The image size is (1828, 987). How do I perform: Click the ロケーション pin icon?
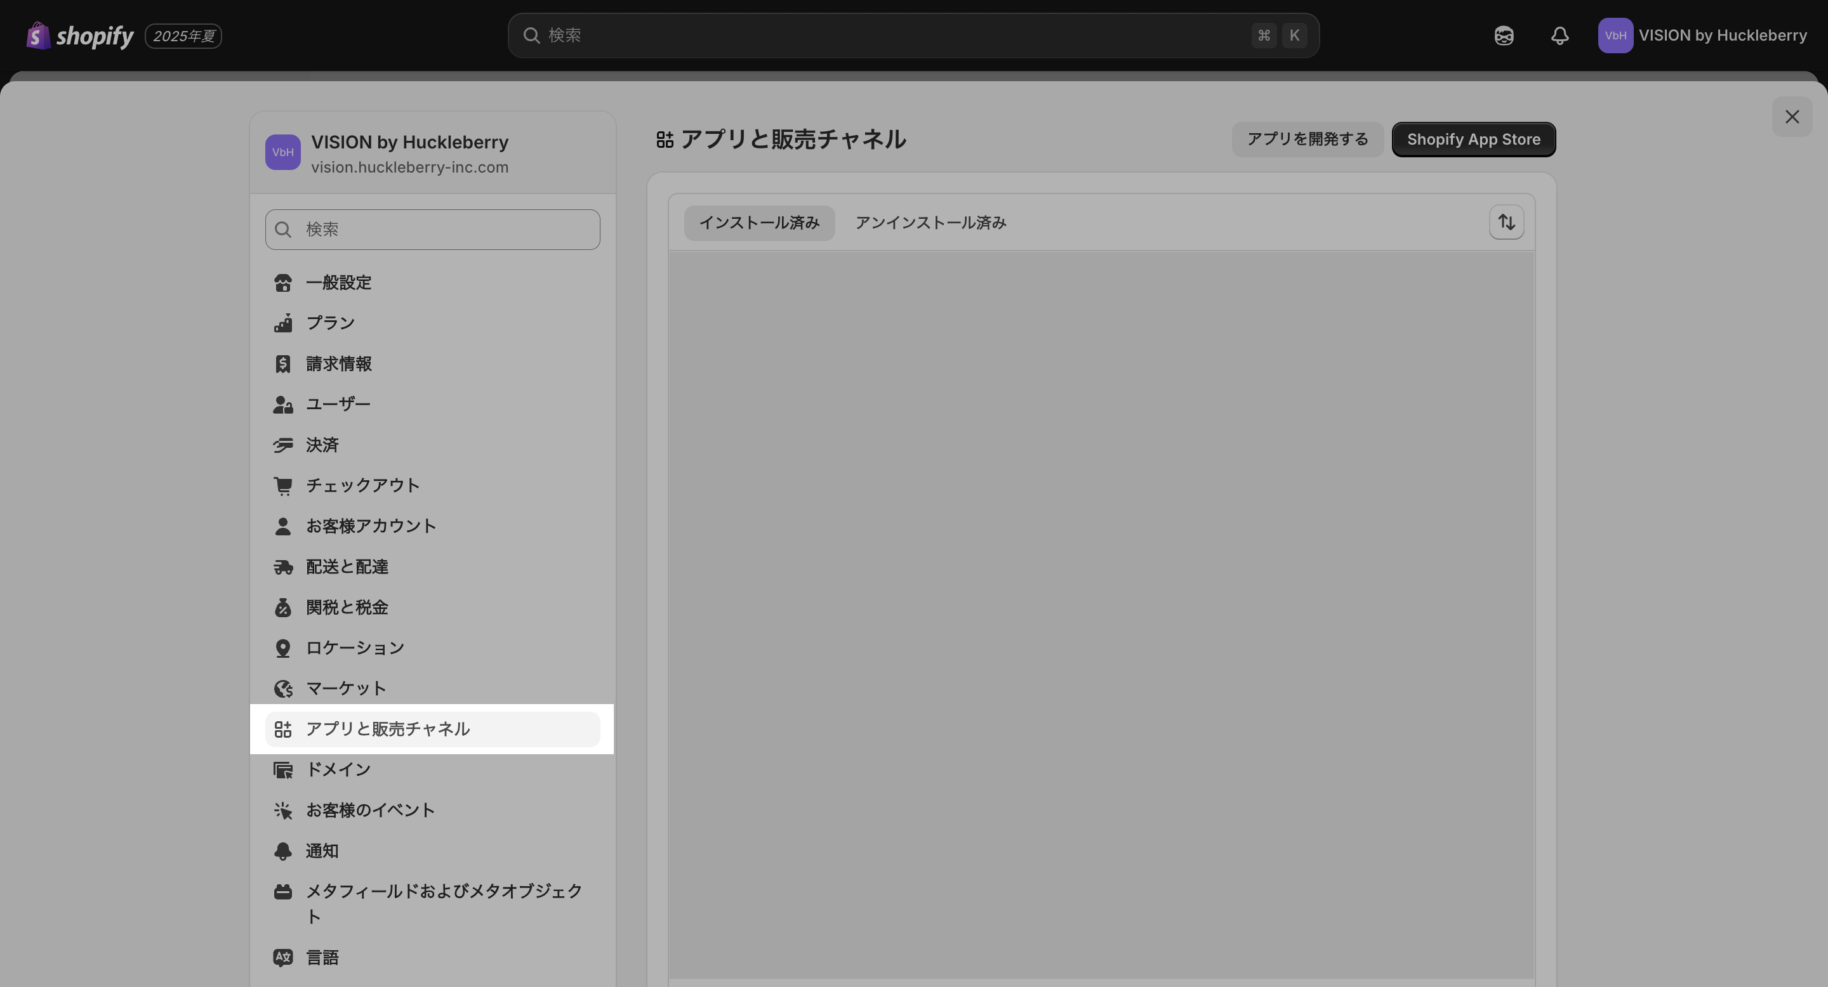point(283,648)
